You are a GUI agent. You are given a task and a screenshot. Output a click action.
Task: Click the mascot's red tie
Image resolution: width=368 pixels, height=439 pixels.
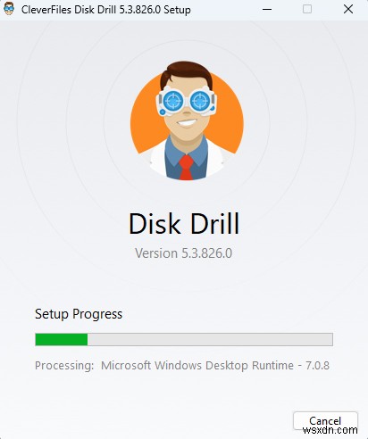click(186, 167)
